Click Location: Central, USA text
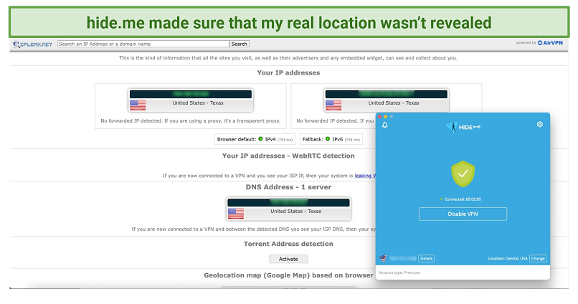This screenshot has height=304, width=578. coord(508,258)
